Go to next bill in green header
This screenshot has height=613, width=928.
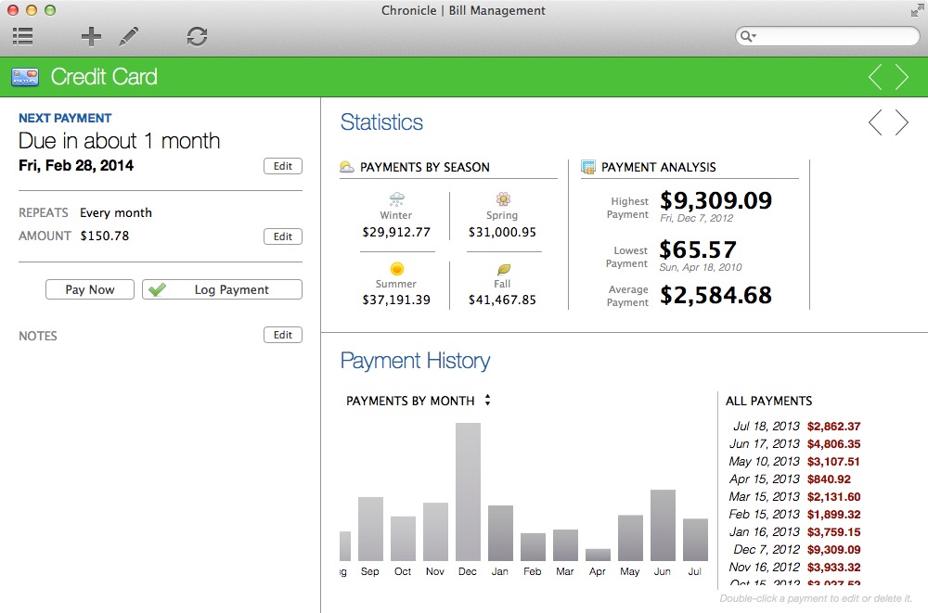point(902,77)
